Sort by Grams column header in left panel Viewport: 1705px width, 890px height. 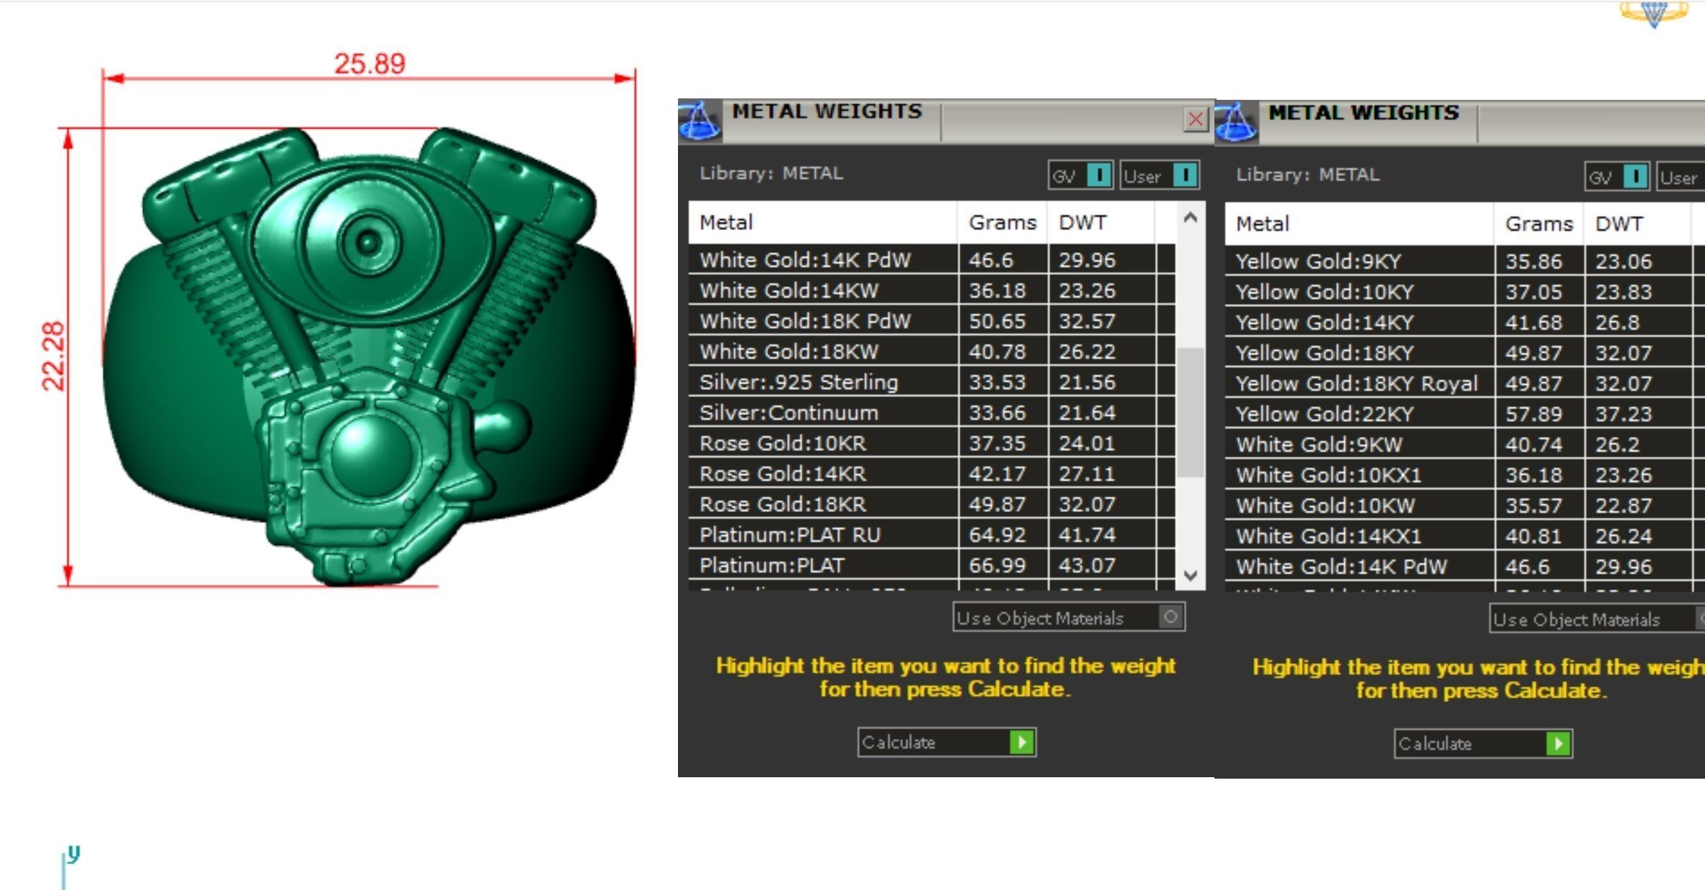coord(1002,223)
